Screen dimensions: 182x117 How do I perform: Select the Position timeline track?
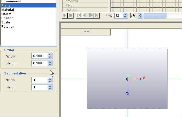pos(85,1)
